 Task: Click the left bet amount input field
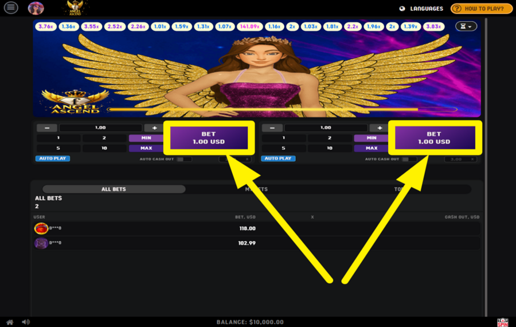(x=100, y=128)
